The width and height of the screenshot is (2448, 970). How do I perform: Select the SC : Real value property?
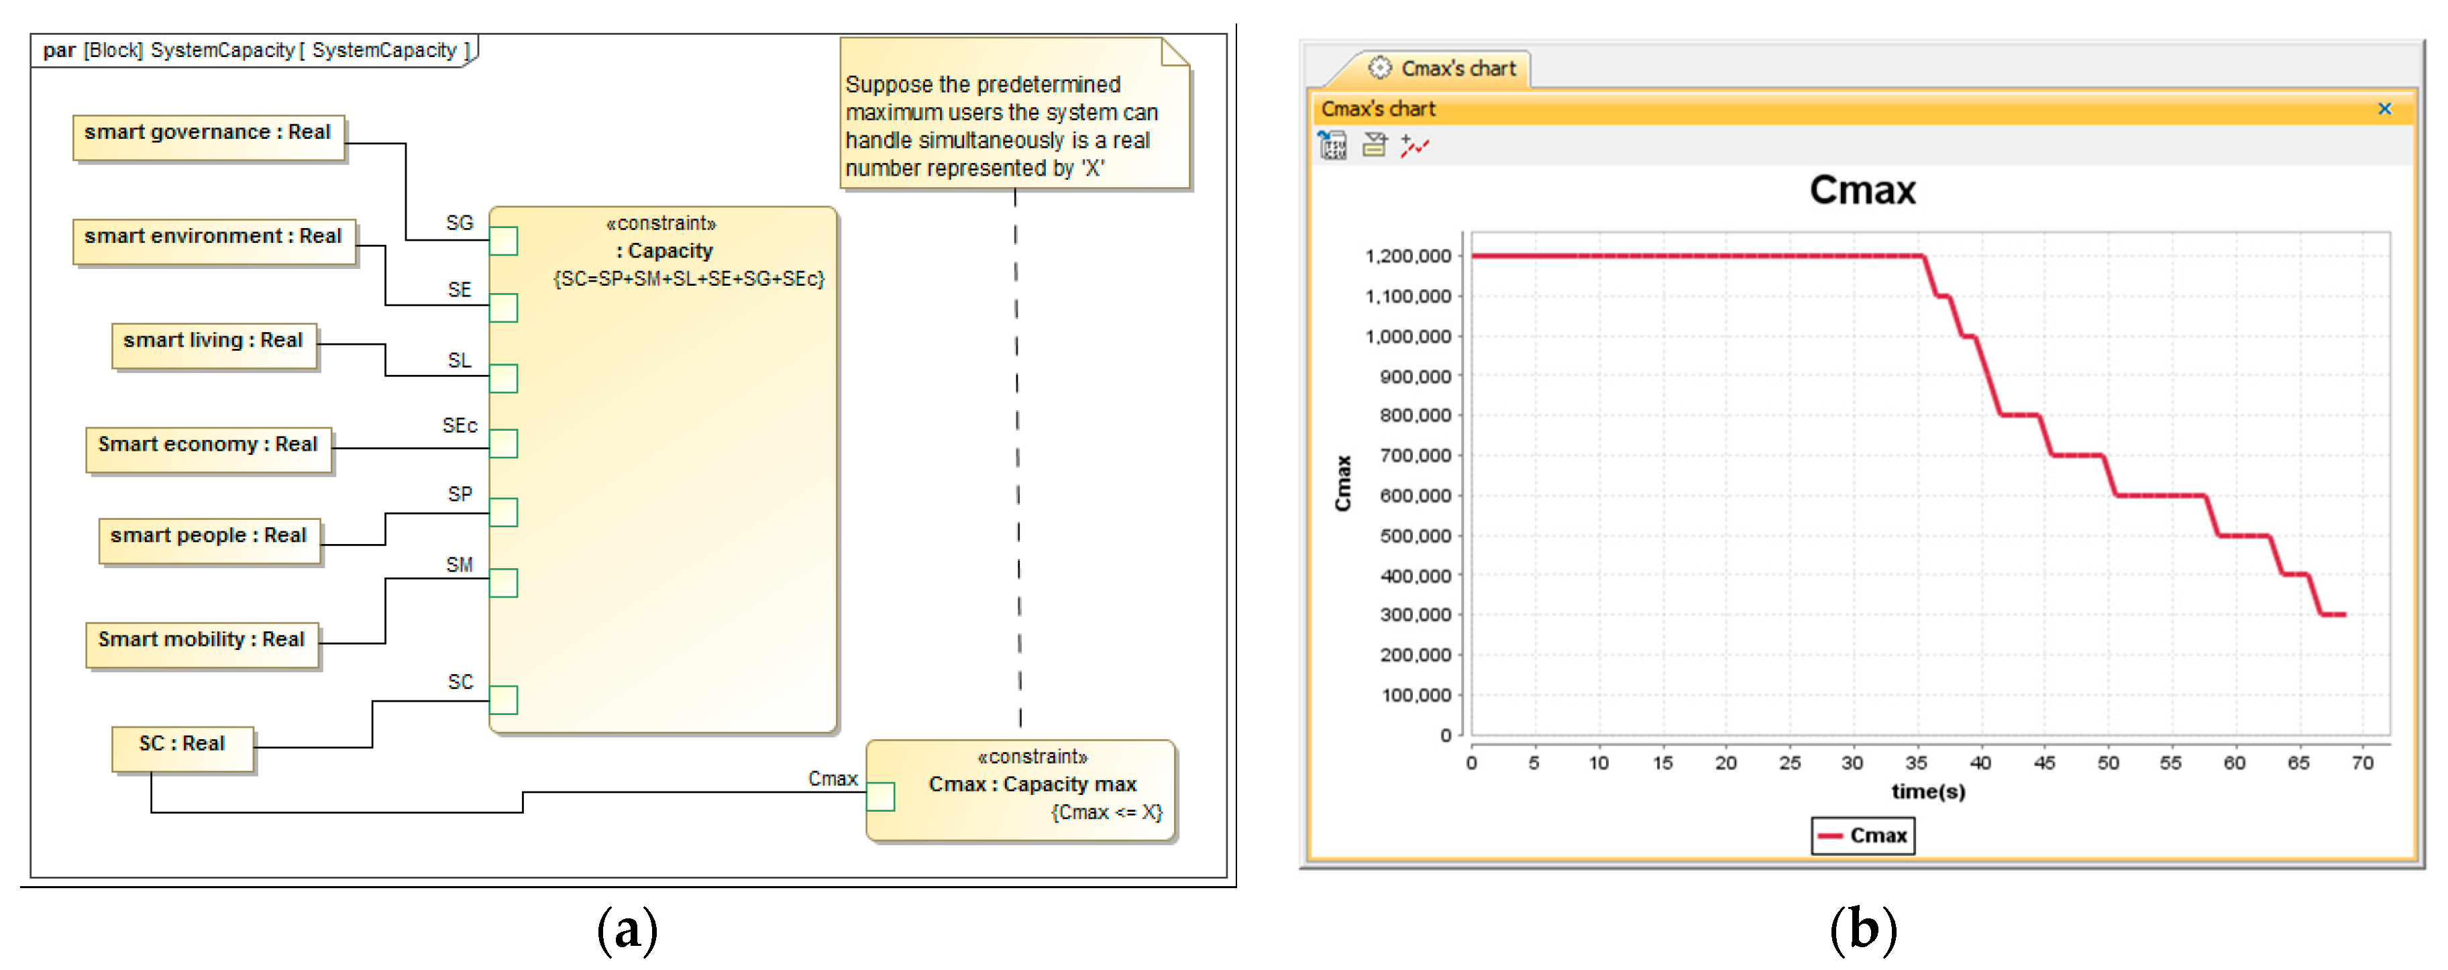click(182, 748)
